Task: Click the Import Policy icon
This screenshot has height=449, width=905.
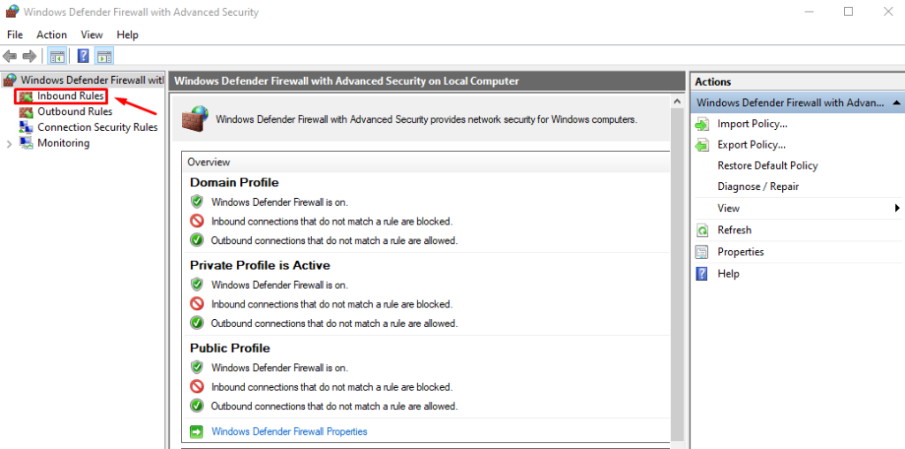Action: click(702, 124)
